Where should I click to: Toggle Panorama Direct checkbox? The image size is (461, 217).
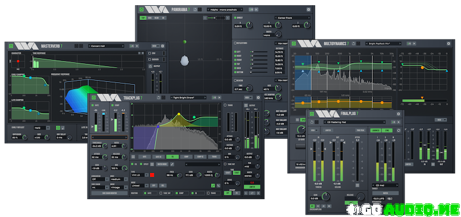(235, 18)
